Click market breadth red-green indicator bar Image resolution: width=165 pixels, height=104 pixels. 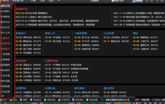[122, 103]
